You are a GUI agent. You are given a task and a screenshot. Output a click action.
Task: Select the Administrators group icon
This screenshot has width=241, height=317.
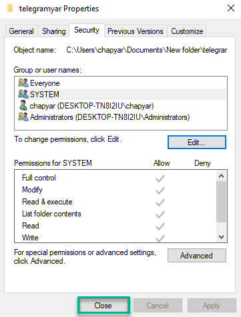(23, 117)
